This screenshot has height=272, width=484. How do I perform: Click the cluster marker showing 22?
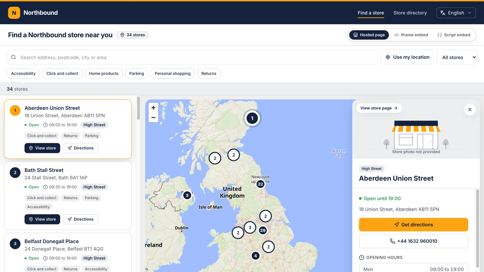pyautogui.click(x=260, y=184)
